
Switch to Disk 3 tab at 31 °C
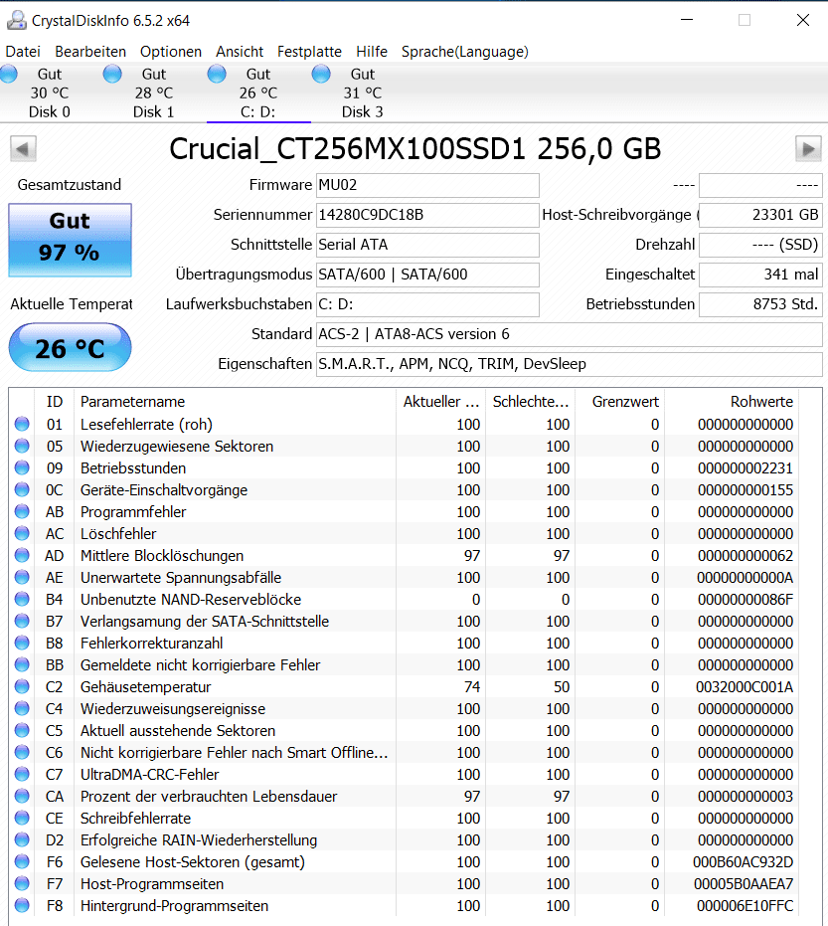tap(363, 93)
